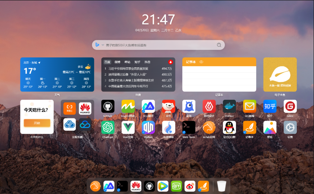Click the mTab horse icon in the dock
The height and width of the screenshot is (194, 314).
(x=95, y=186)
